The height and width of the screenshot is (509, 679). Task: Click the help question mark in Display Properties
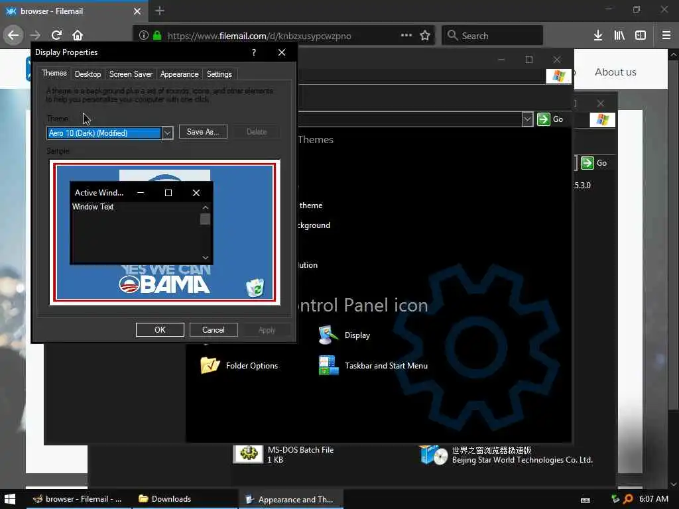[x=254, y=52]
